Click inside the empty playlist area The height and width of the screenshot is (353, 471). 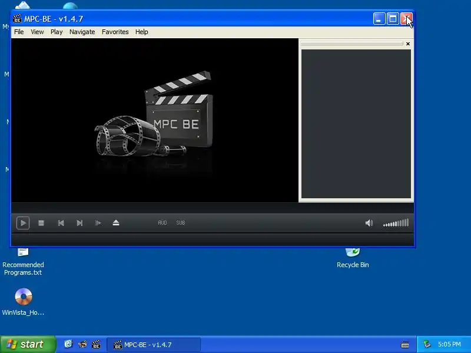[x=356, y=124]
